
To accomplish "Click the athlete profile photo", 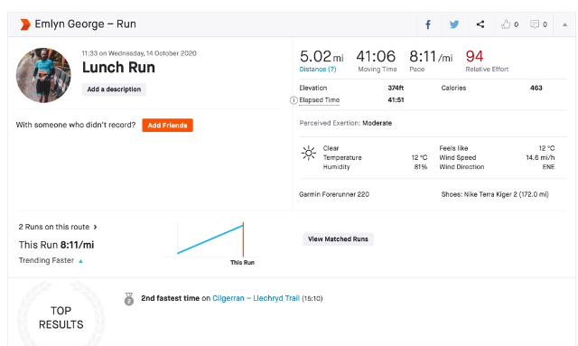I will [43, 75].
